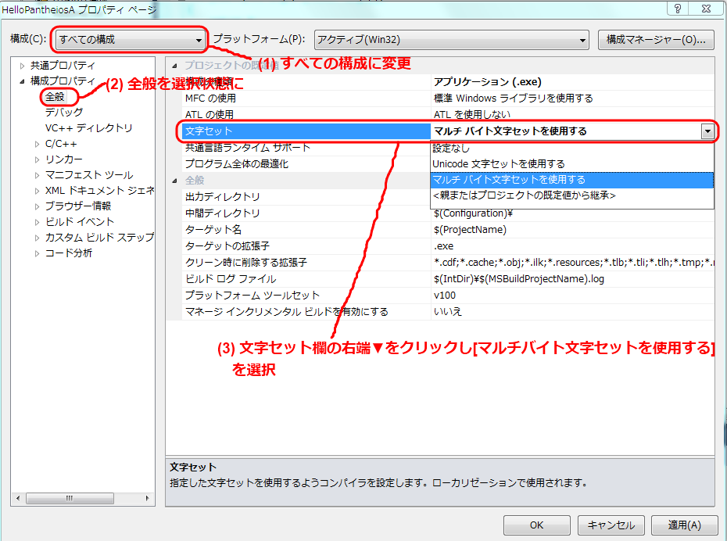This screenshot has width=727, height=541.
Task: Collapse the 構成プロパティ node
Action: click(22, 81)
